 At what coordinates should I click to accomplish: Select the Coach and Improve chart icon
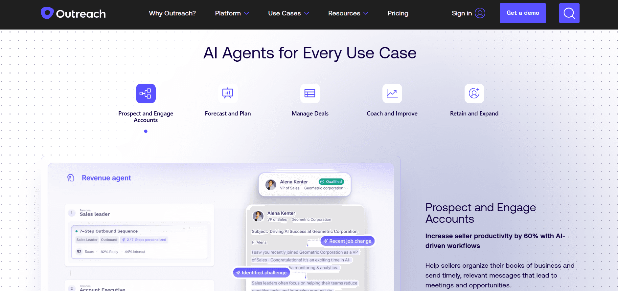(x=392, y=94)
